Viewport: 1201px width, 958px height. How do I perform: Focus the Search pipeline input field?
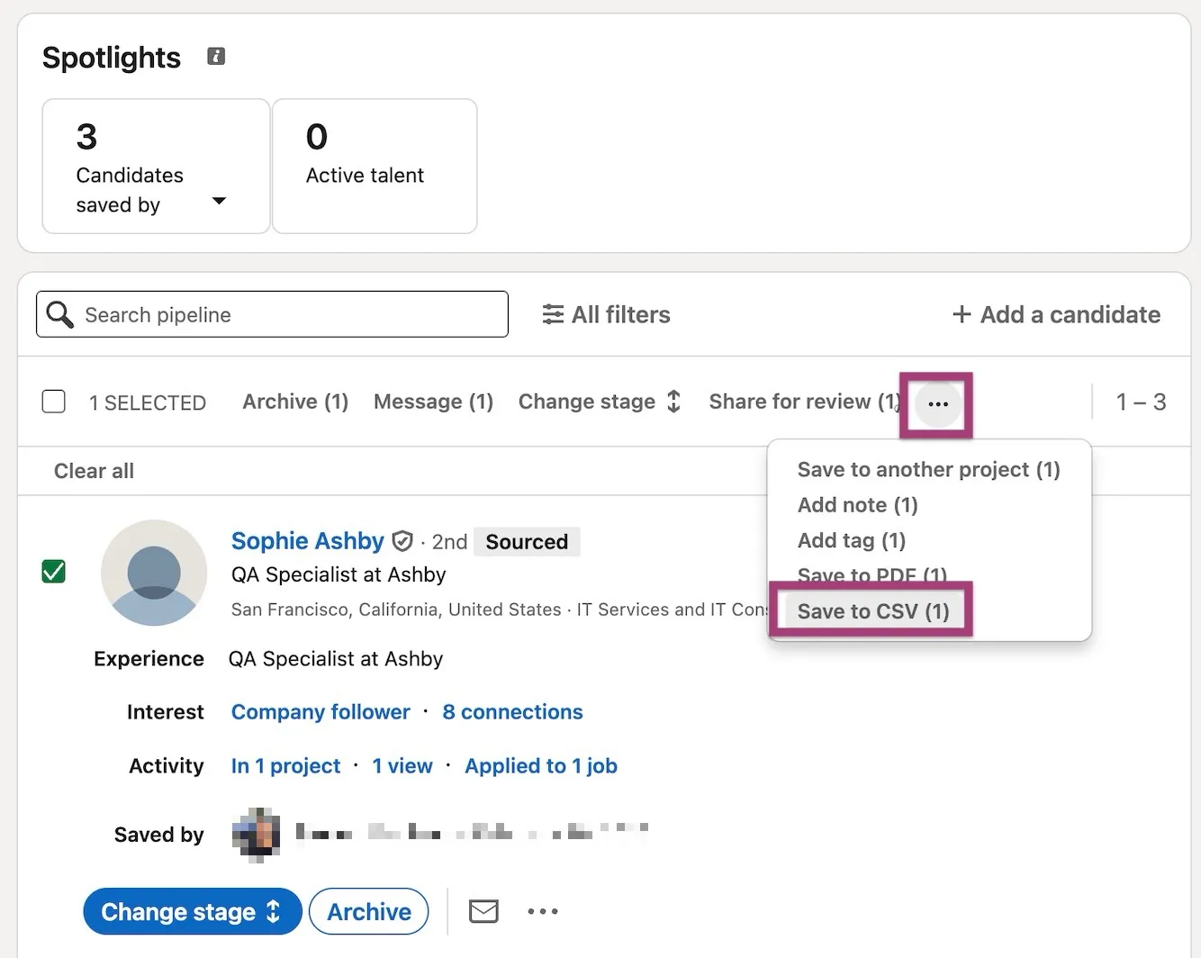coord(272,314)
